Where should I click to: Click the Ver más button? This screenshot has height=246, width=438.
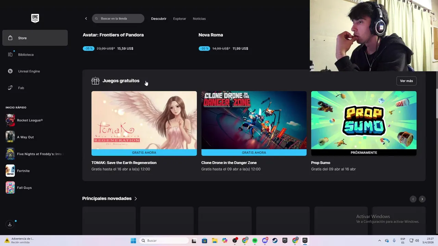click(x=407, y=81)
